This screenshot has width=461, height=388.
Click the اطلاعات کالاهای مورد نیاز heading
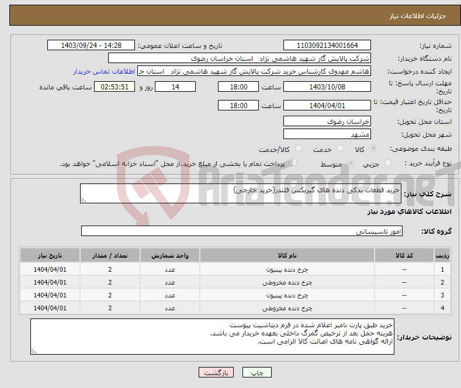[409, 212]
